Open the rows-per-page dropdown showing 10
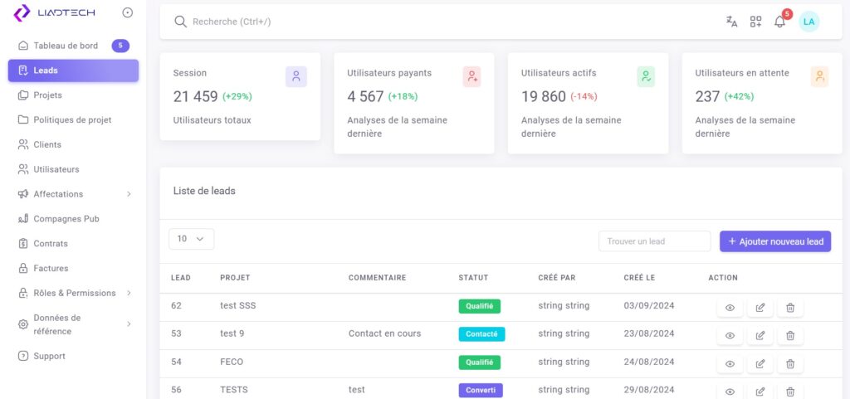 click(191, 239)
